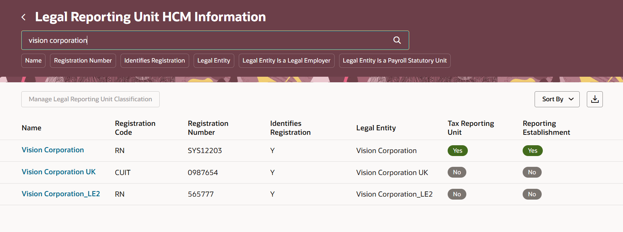Open the Vision Corporation UK link
The width and height of the screenshot is (623, 232).
tap(59, 172)
